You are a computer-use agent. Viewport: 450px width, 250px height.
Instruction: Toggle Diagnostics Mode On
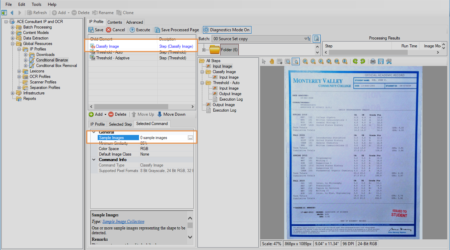pyautogui.click(x=227, y=30)
